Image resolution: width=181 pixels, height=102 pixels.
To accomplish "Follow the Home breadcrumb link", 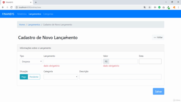I will coord(22,25).
